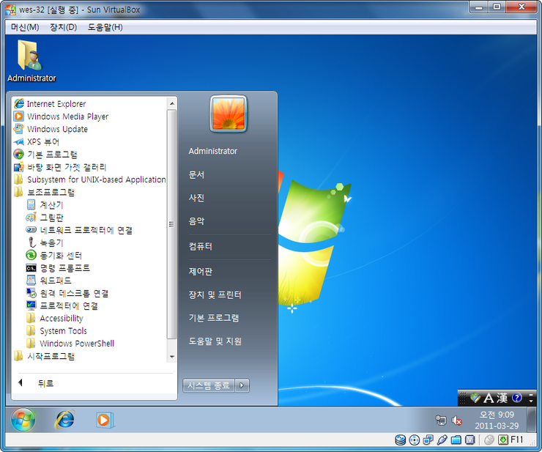
Task: Open the arrow menu beside 시스템 종료
Action: pyautogui.click(x=243, y=385)
